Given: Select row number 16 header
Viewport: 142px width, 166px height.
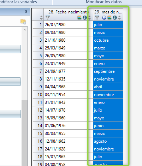Looking at the screenshot, I should pos(38,141).
